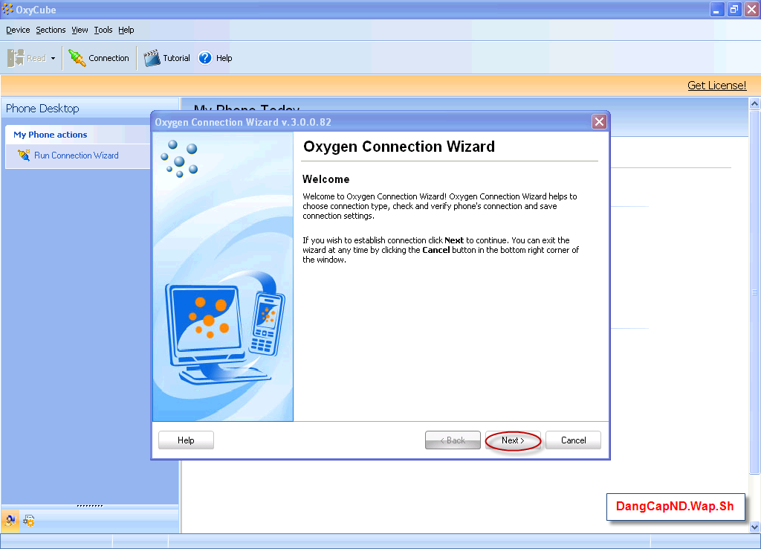The height and width of the screenshot is (549, 761).
Task: Open the Tools menu
Action: click(103, 30)
